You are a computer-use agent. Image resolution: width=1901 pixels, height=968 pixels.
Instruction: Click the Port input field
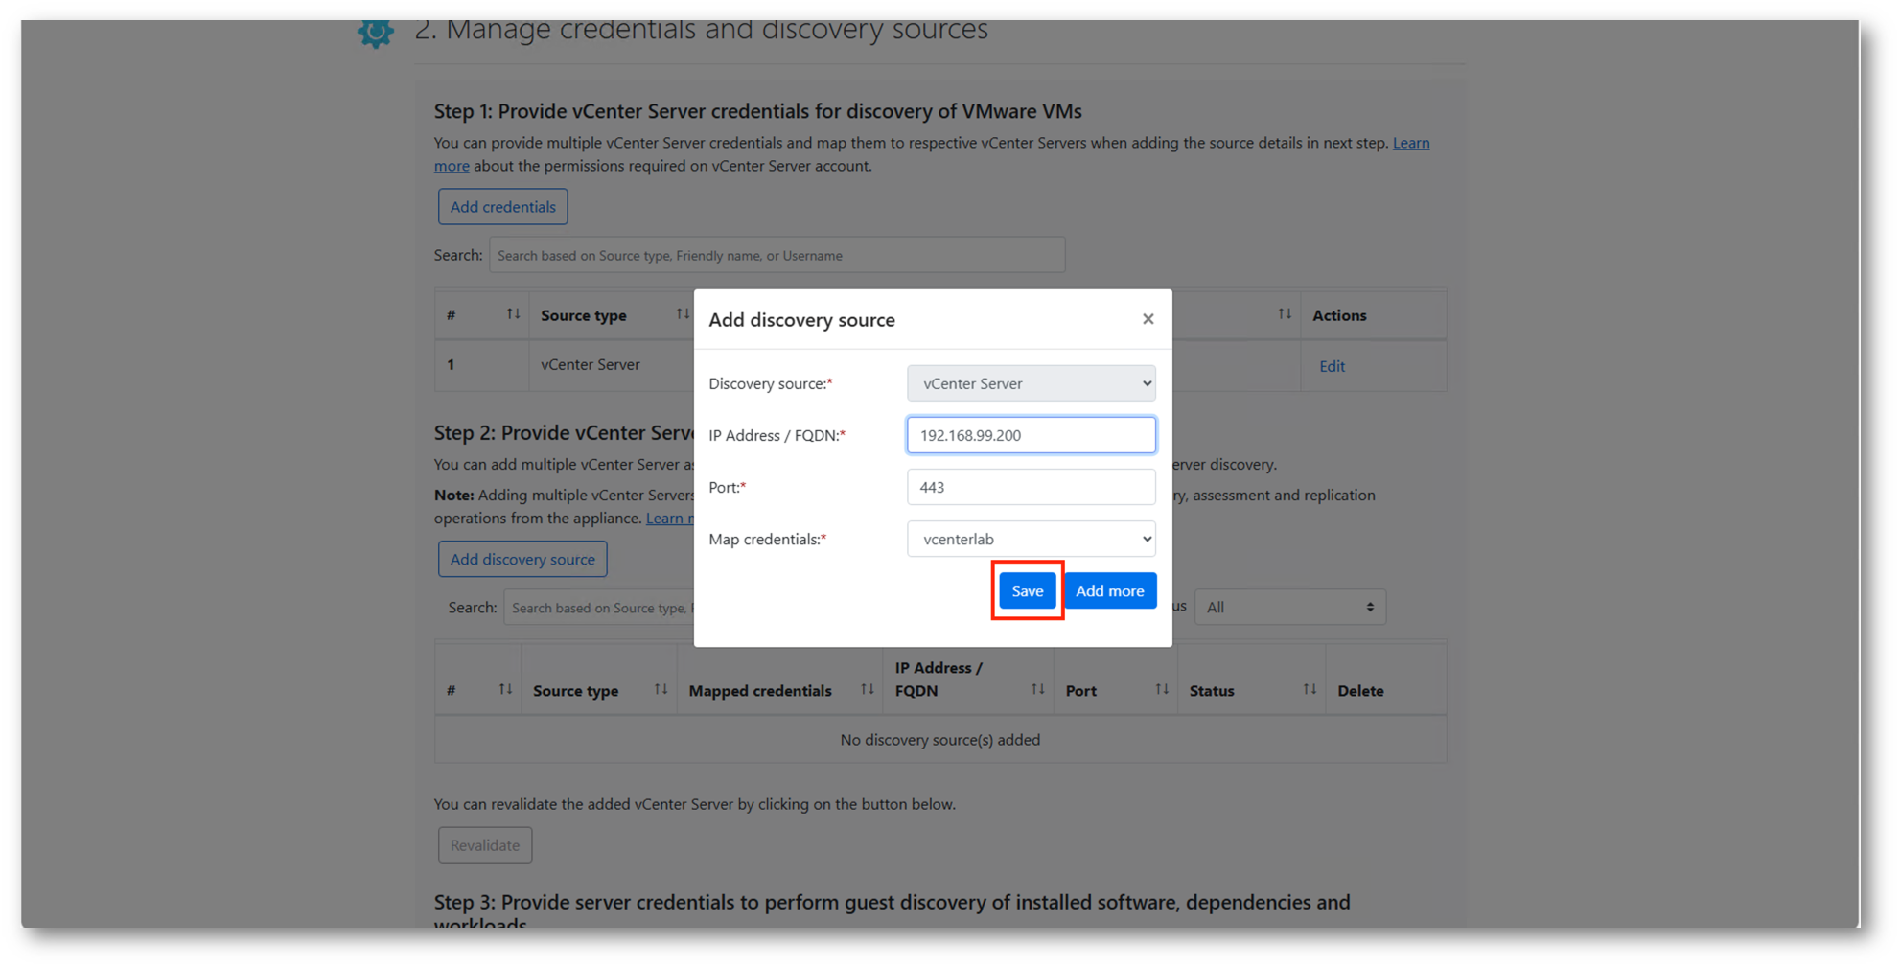1031,487
